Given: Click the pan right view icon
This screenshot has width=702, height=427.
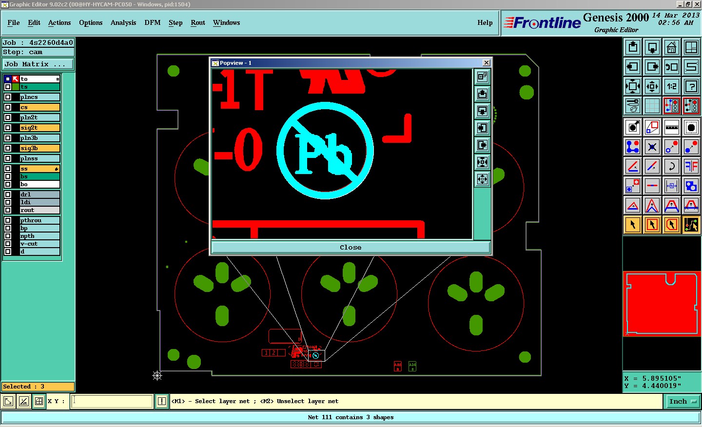Looking at the screenshot, I should point(652,67).
